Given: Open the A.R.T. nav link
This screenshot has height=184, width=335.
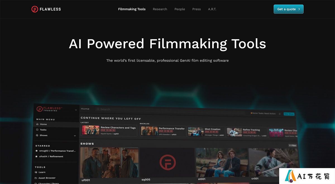Looking at the screenshot, I should click(212, 9).
